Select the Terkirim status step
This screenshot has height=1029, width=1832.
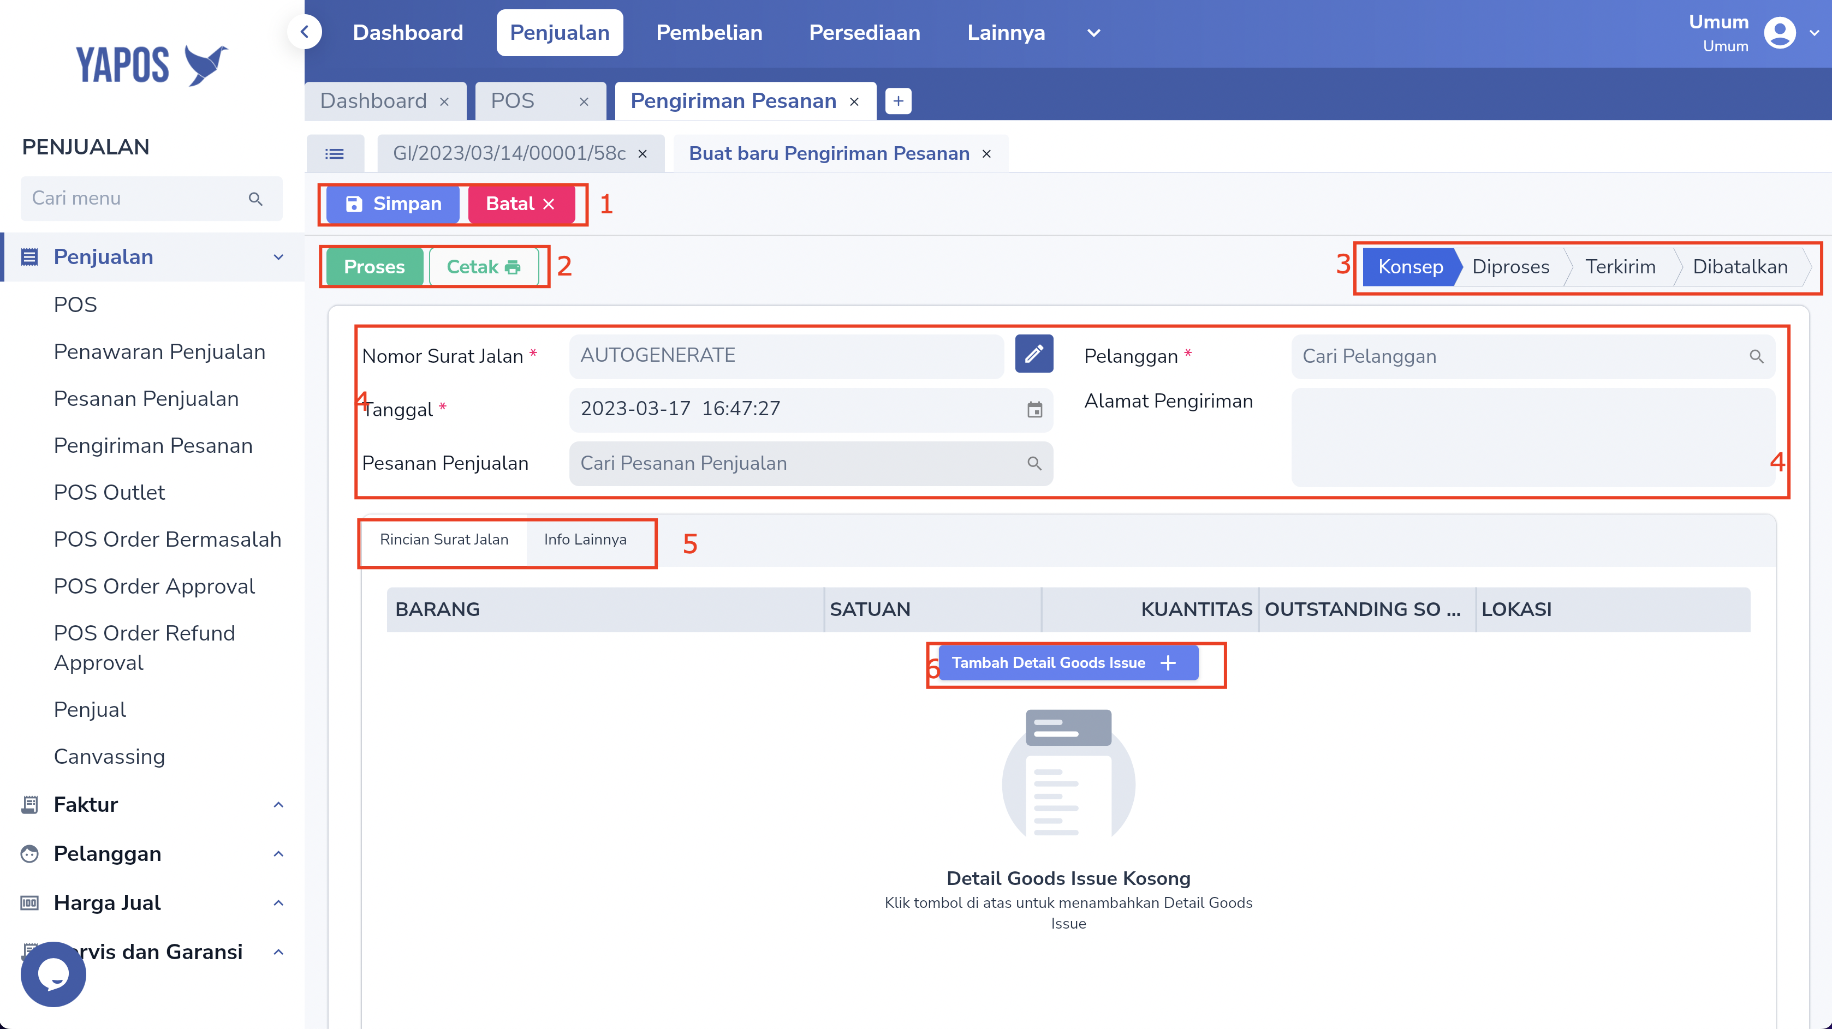pyautogui.click(x=1620, y=267)
